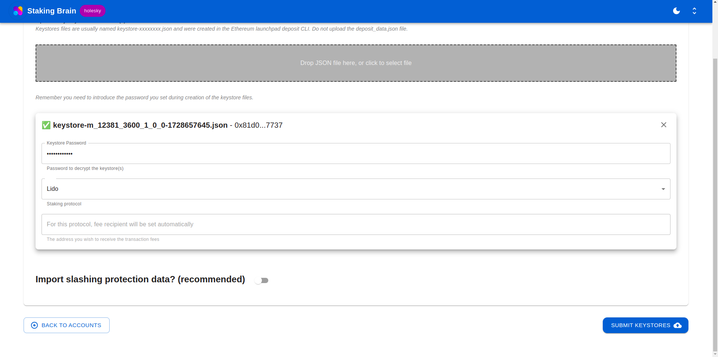Screen dimensions: 718x357
Task: Click the cloud upload icon on Submit Keystores
Action: [677, 325]
